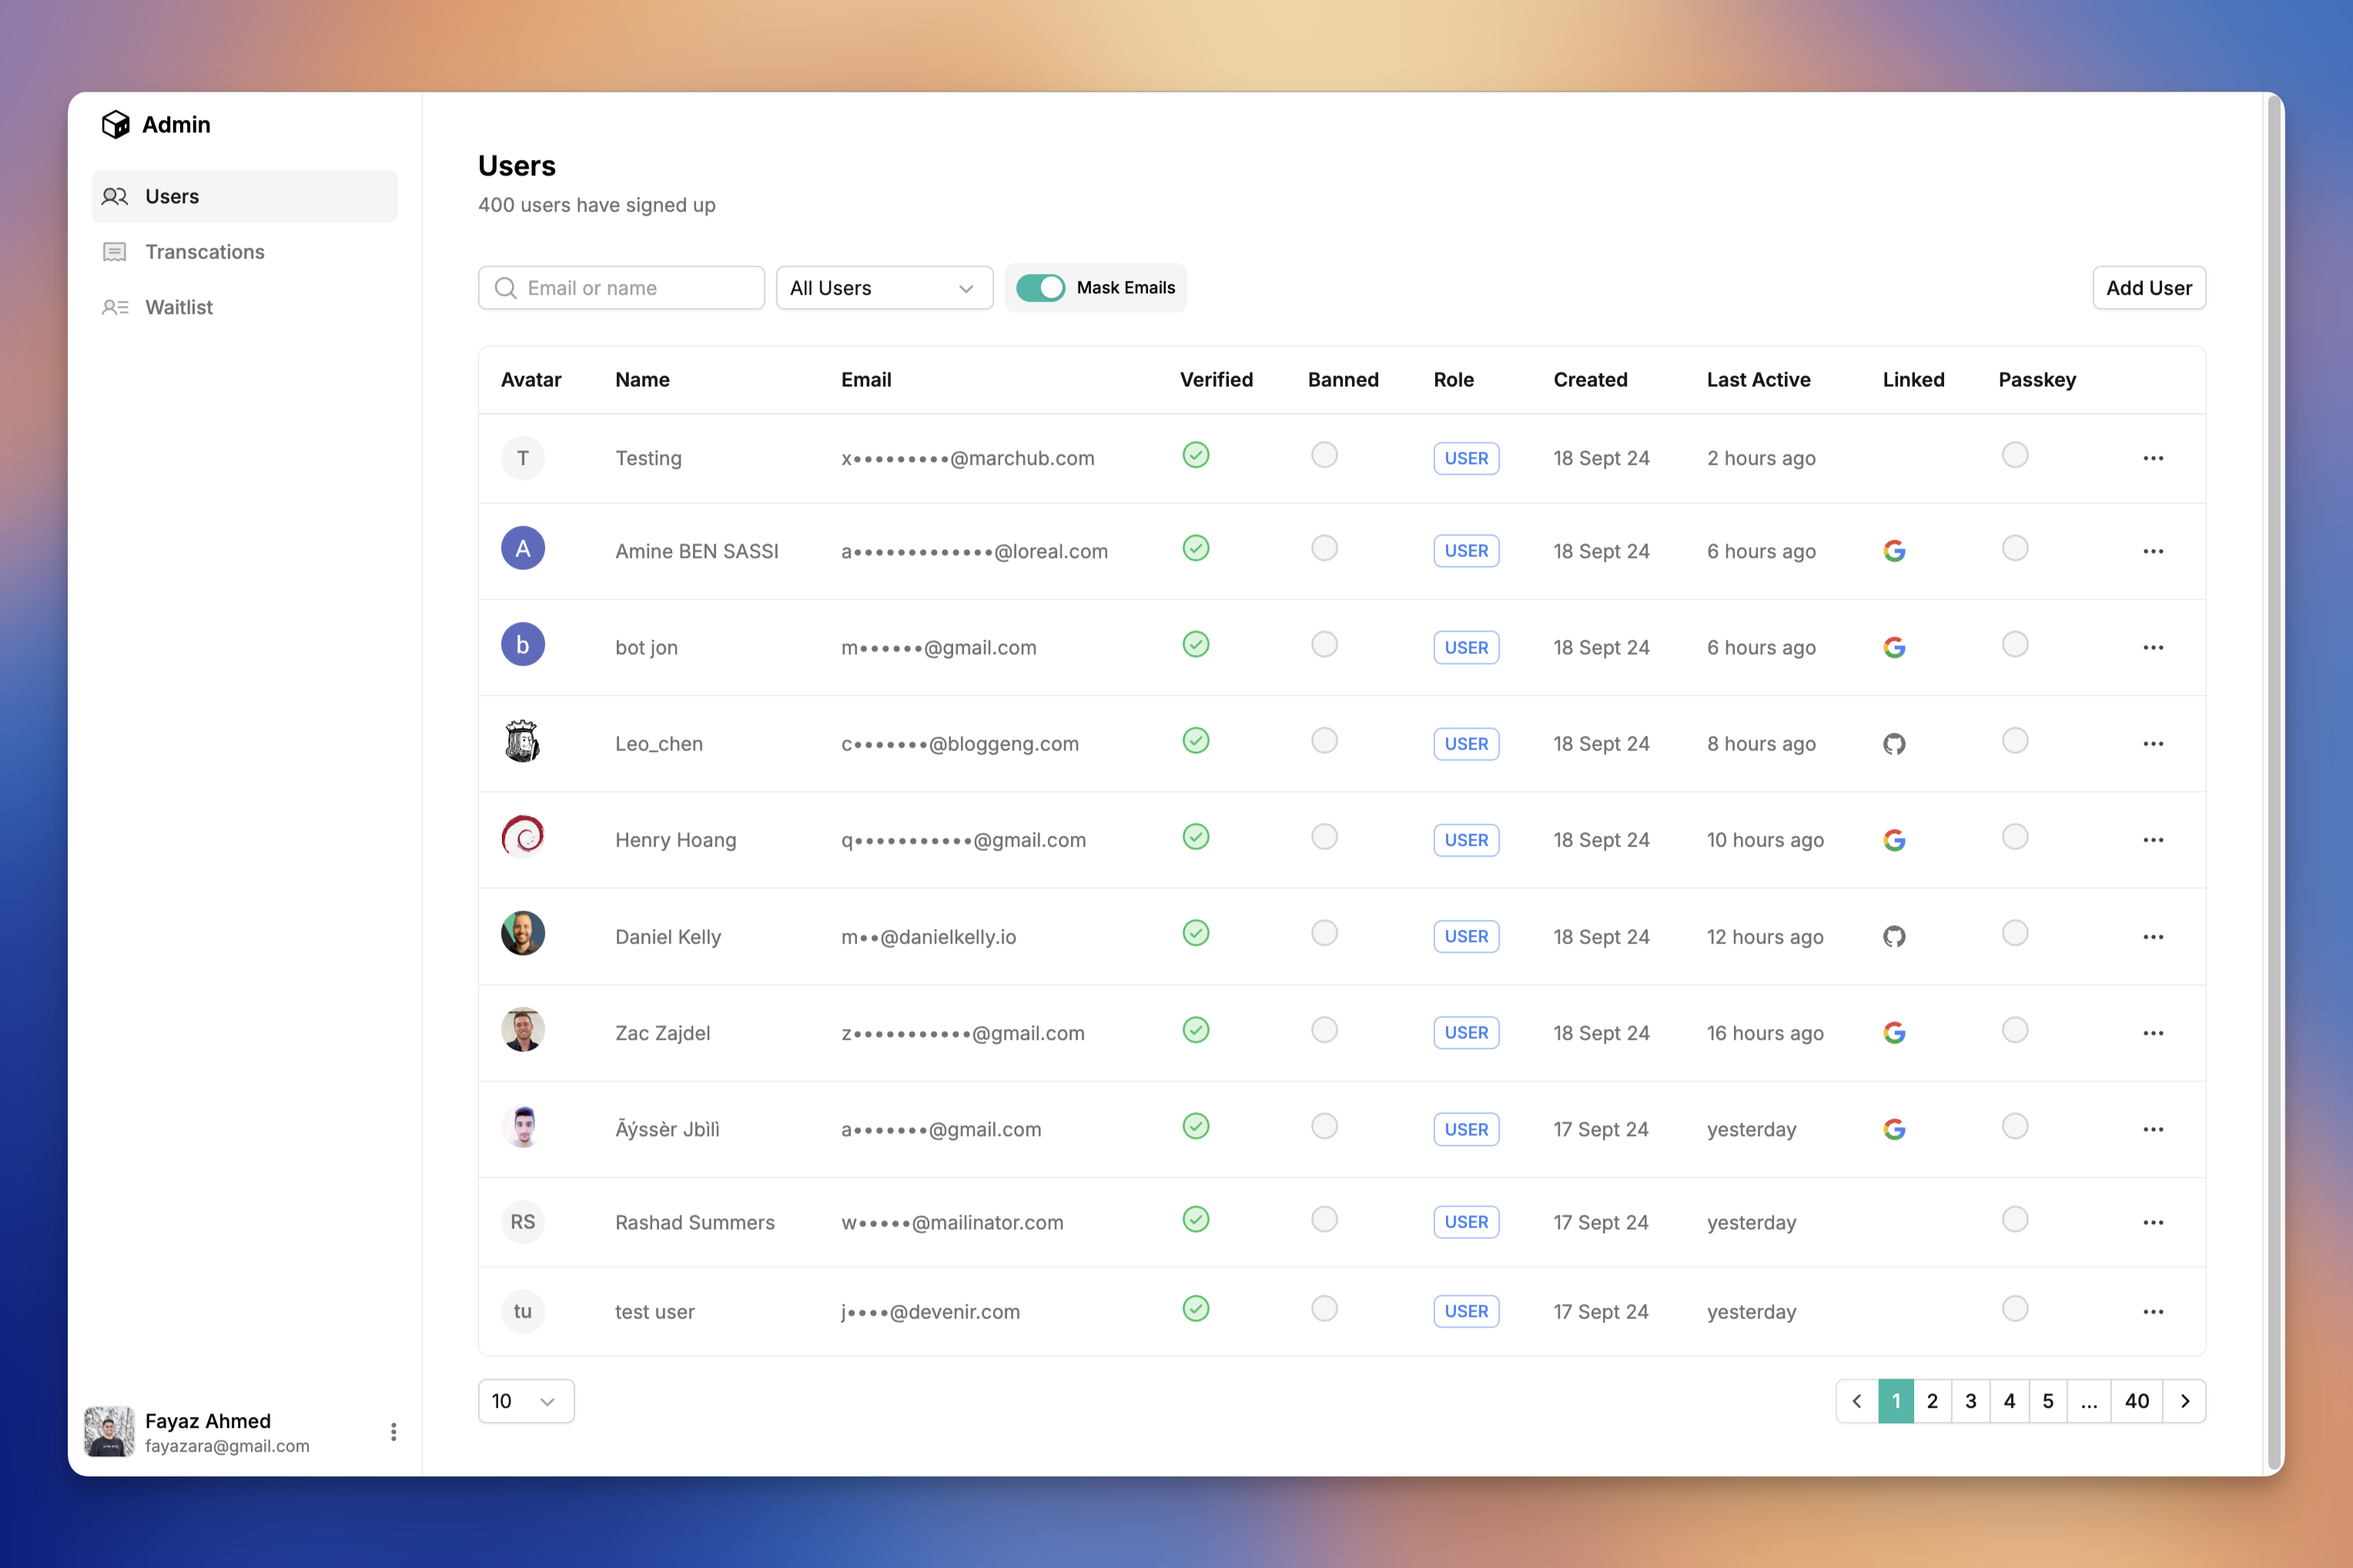Click GitHub linked icon for Daniel Kelly
Viewport: 2353px width, 1568px height.
(1893, 937)
